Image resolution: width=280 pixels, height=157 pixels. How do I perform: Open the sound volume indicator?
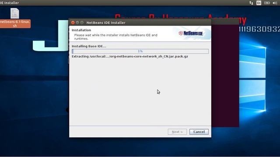pos(275,3)
